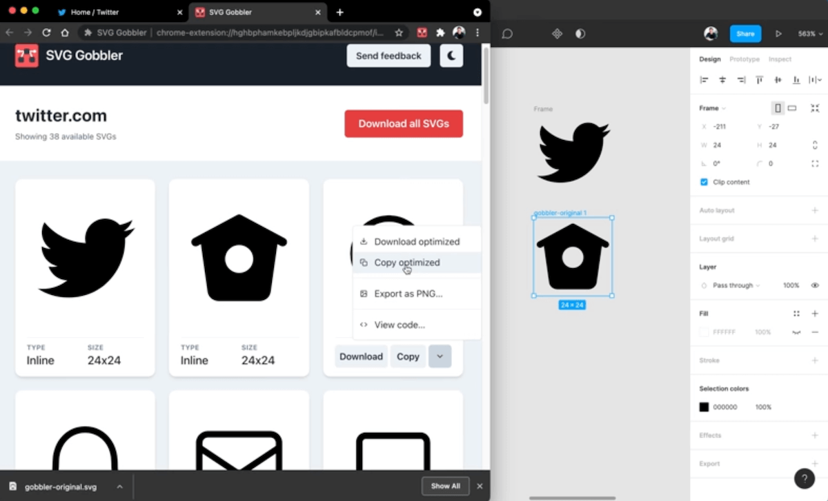828x501 pixels.
Task: Align bottom in Figma Design panel
Action: coord(797,80)
